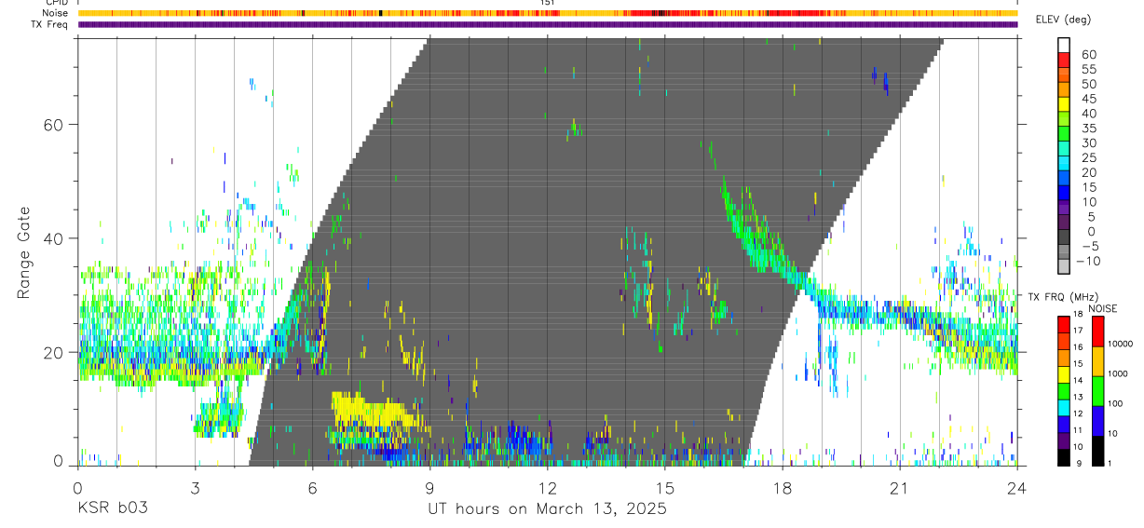Click the 'TX Freq' row label at top left
Viewport: 1144px width, 528px height.
[x=51, y=24]
